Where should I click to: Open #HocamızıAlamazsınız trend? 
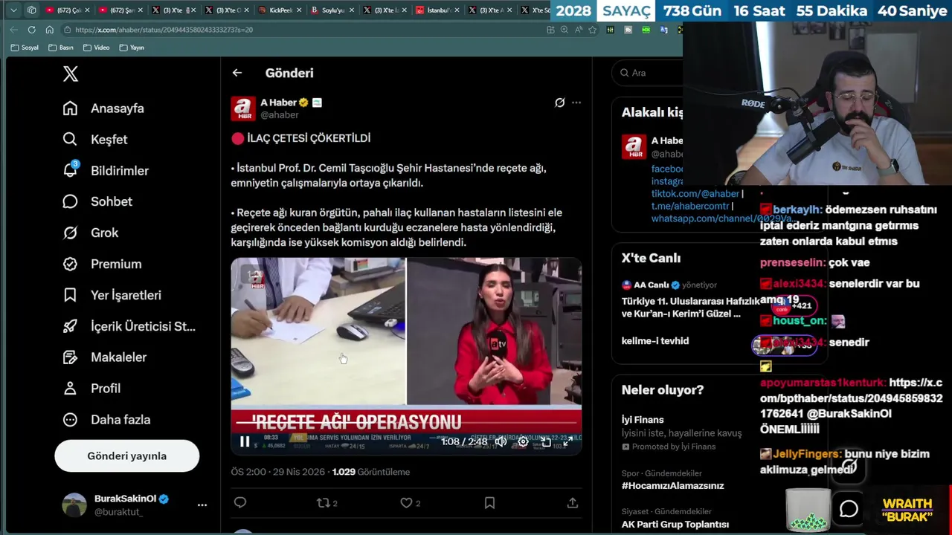point(672,485)
